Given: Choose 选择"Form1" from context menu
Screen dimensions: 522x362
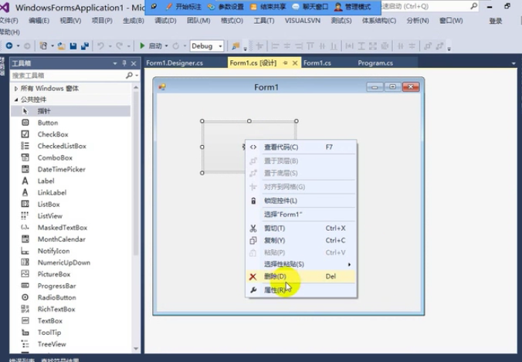Looking at the screenshot, I should coord(301,215).
